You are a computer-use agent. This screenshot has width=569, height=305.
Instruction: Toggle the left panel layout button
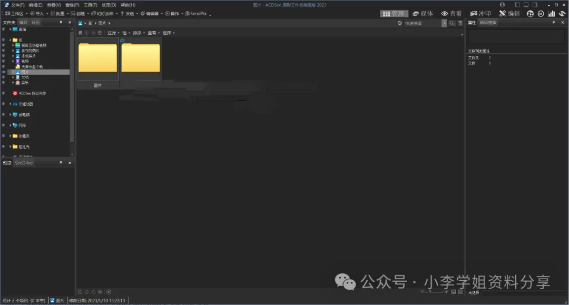[517, 5]
